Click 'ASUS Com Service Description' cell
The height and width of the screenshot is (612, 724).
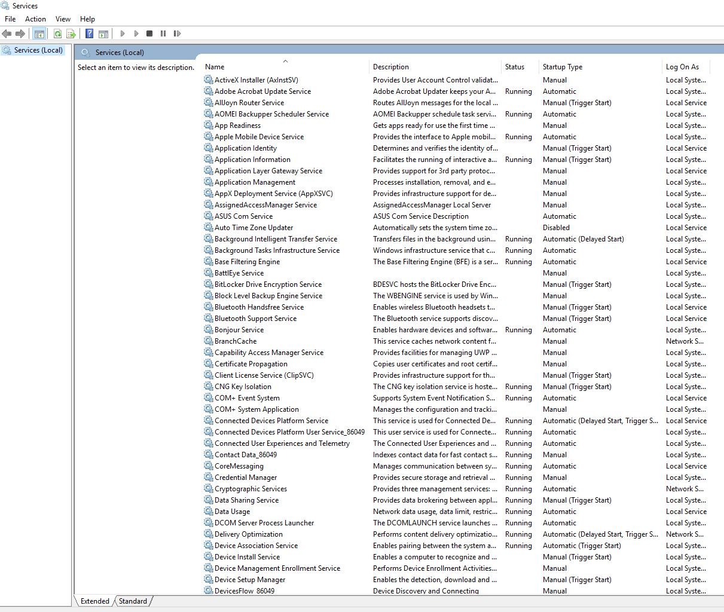click(421, 216)
